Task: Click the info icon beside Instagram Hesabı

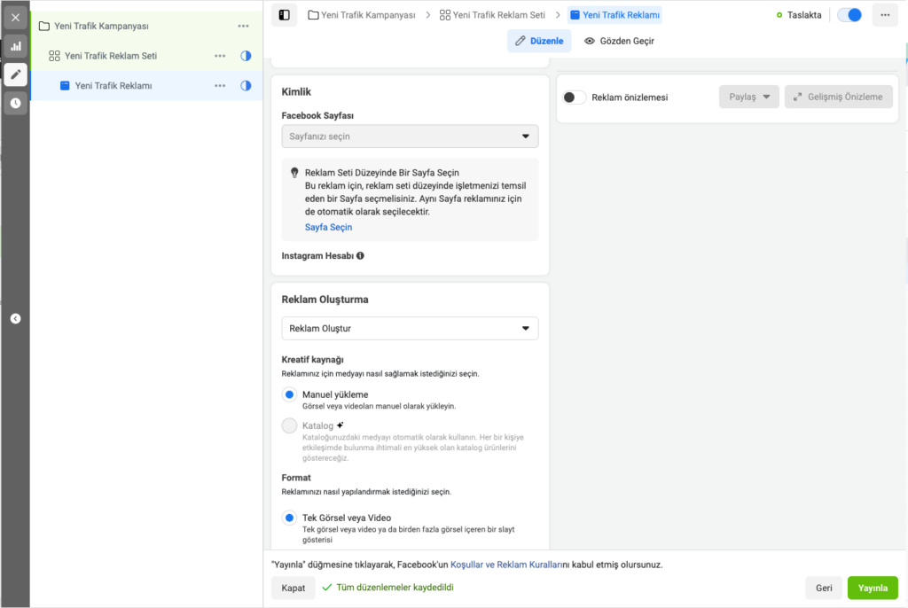Action: (x=361, y=256)
